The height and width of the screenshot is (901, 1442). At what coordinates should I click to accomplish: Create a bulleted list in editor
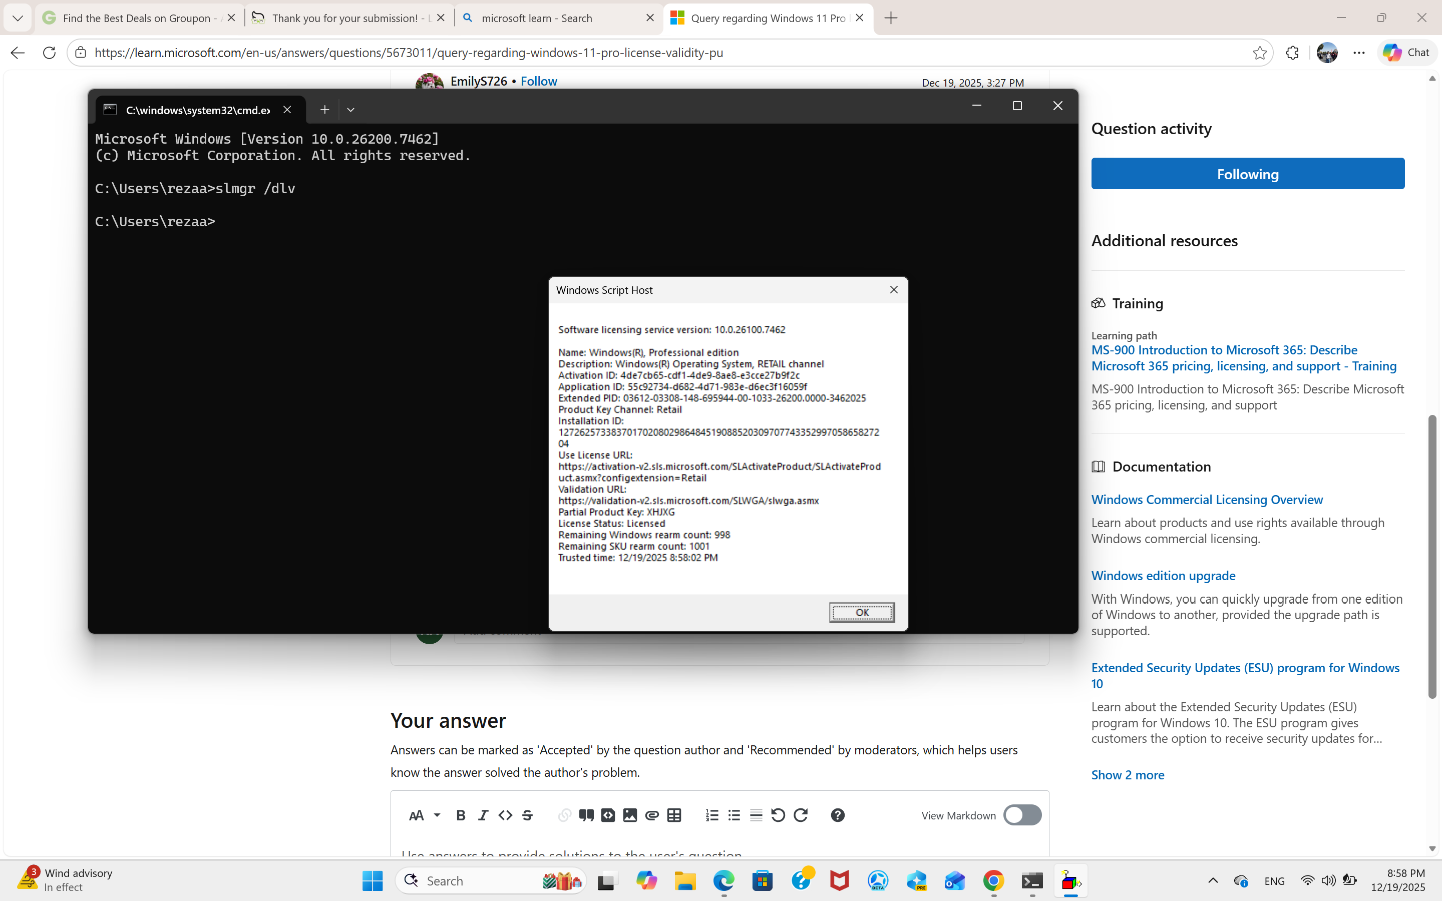click(x=734, y=815)
